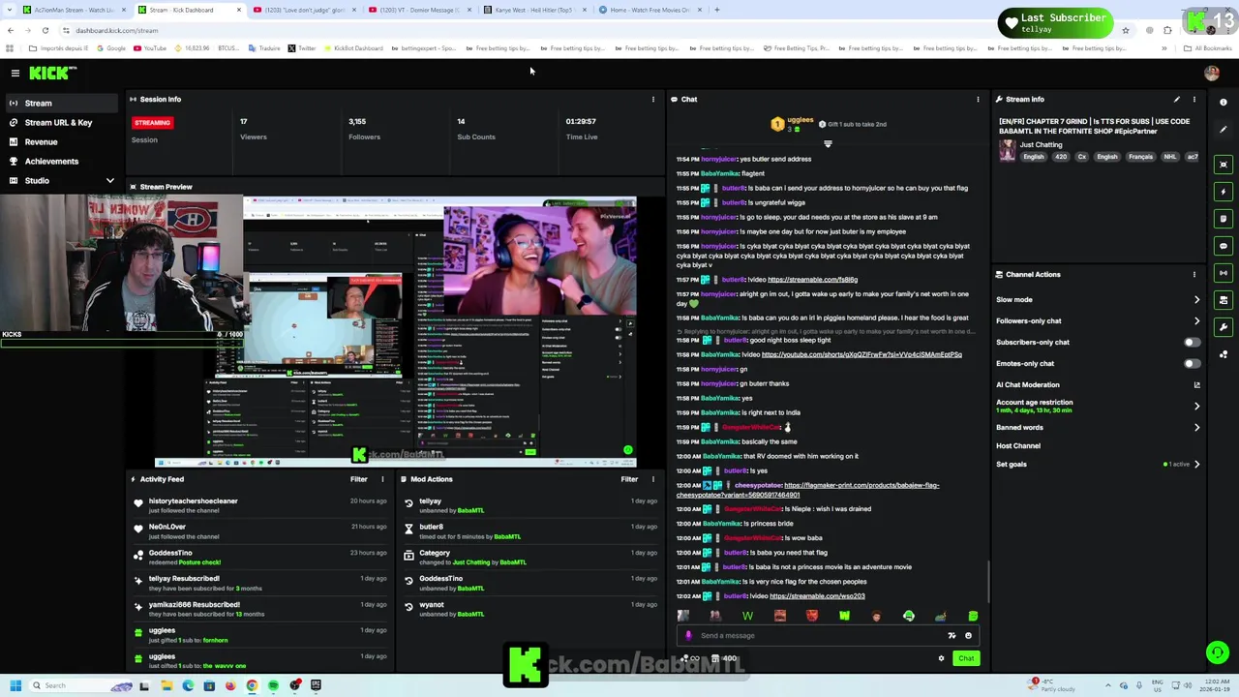The width and height of the screenshot is (1239, 697).
Task: Click the dots icon at bottom of right toolbar
Action: tap(1224, 354)
